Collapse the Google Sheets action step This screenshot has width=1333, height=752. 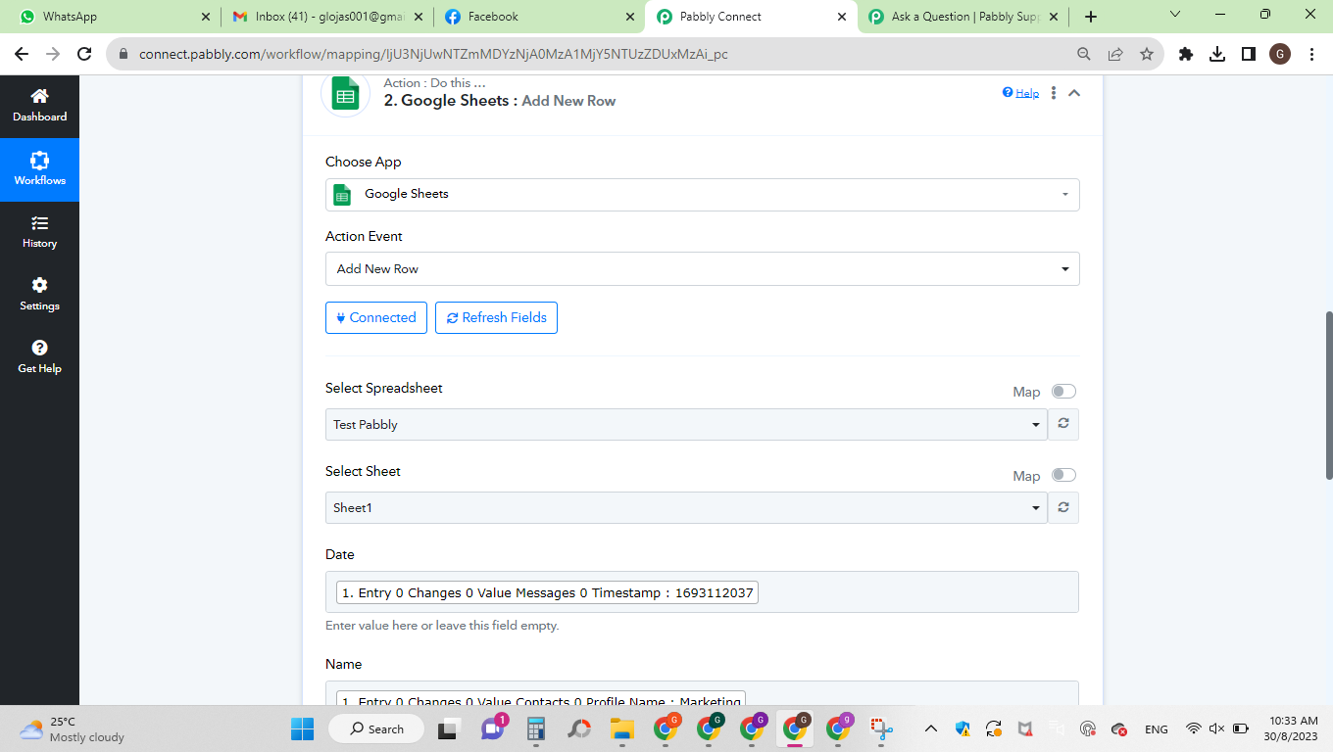[1074, 93]
